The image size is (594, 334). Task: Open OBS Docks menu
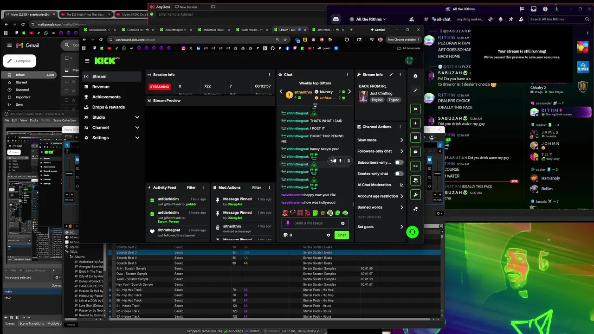[x=34, y=120]
